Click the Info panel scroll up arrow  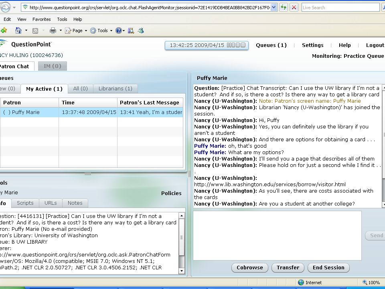[x=182, y=216]
